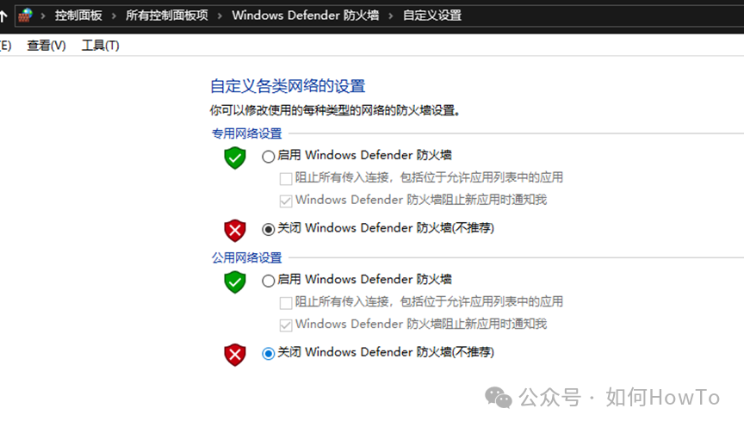The width and height of the screenshot is (744, 427).
Task: Click red shield under 专用网络设置
Action: click(235, 231)
